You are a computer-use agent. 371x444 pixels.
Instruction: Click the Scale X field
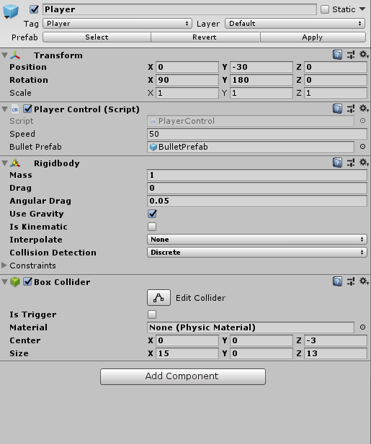point(187,93)
